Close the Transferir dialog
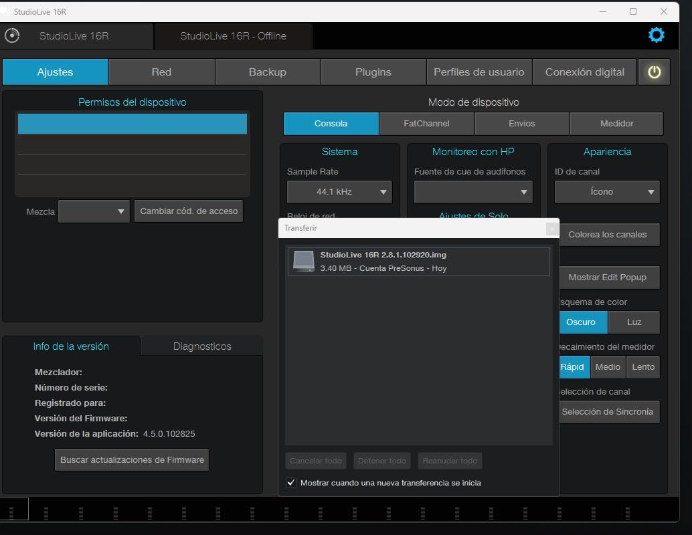 click(x=551, y=229)
